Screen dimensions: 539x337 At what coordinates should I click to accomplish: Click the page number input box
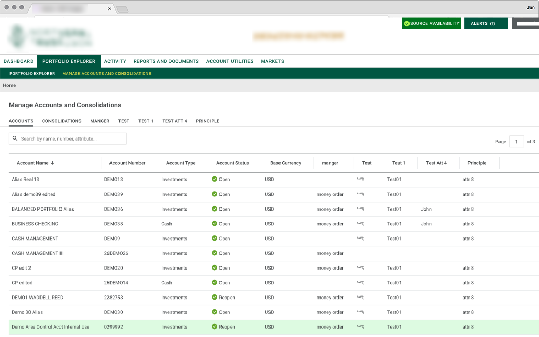coord(516,142)
